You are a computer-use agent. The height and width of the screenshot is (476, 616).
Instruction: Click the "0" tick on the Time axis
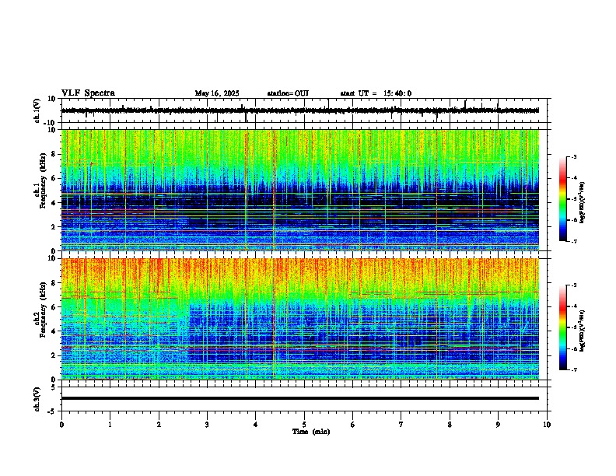pos(61,425)
